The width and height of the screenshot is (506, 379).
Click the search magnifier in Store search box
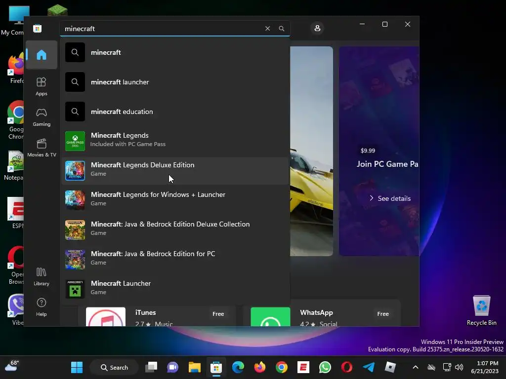[x=281, y=28]
